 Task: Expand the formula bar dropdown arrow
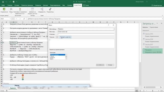[x=162, y=19]
